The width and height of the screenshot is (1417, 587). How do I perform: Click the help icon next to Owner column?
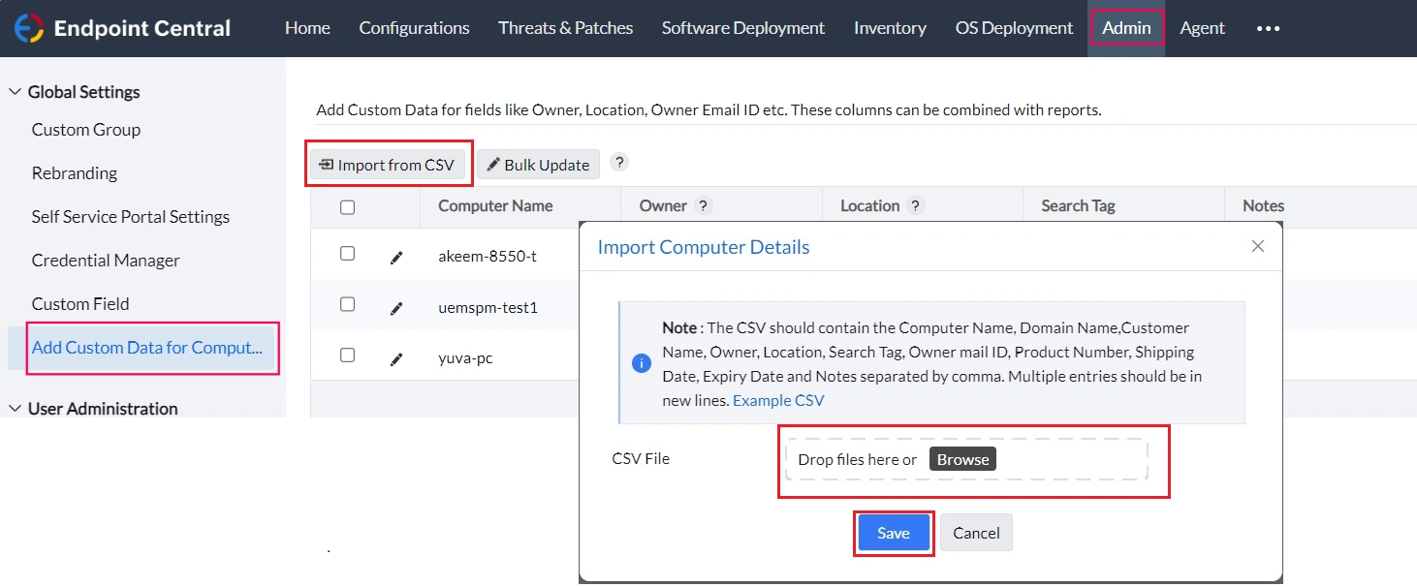(x=704, y=205)
